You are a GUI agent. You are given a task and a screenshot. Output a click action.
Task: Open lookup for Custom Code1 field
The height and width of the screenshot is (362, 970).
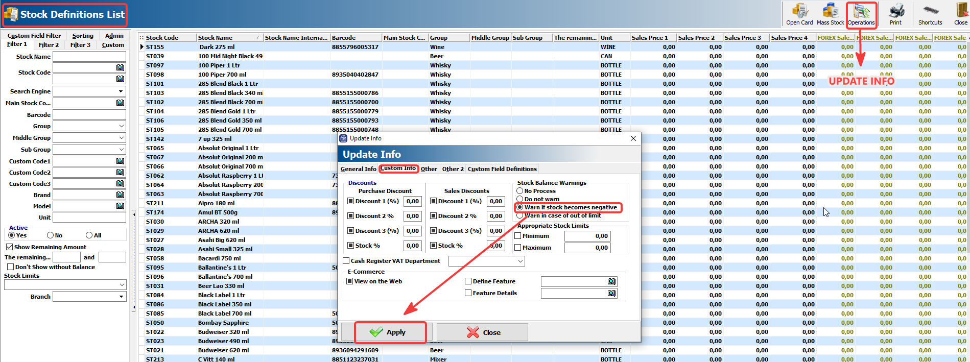click(120, 161)
